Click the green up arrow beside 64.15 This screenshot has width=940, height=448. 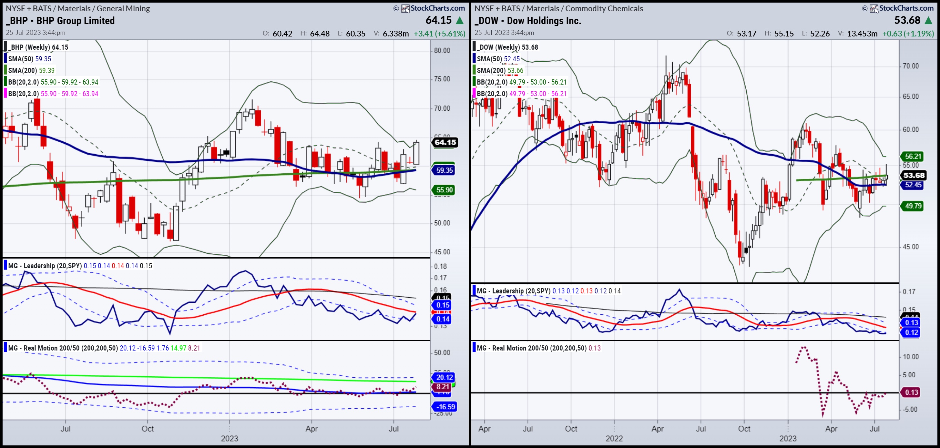coord(460,21)
